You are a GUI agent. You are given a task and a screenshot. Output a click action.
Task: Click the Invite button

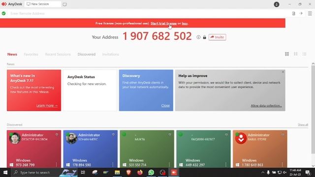(217, 37)
